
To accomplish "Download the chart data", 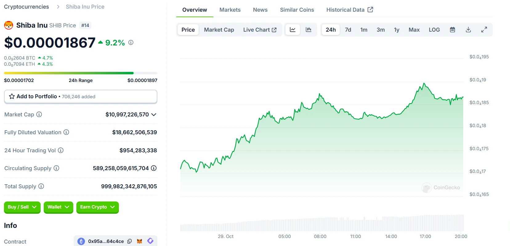I will (468, 30).
